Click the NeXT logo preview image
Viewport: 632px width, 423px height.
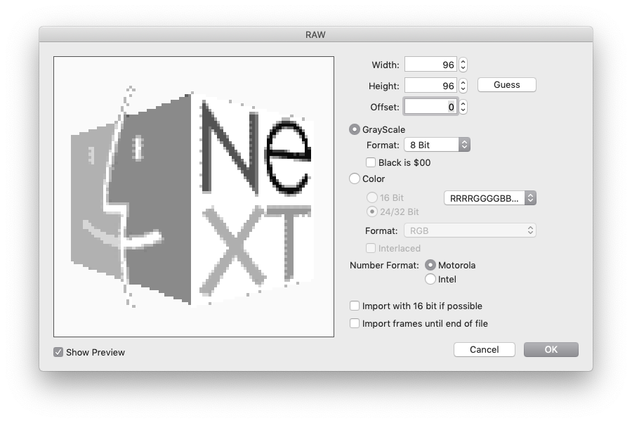click(x=194, y=197)
